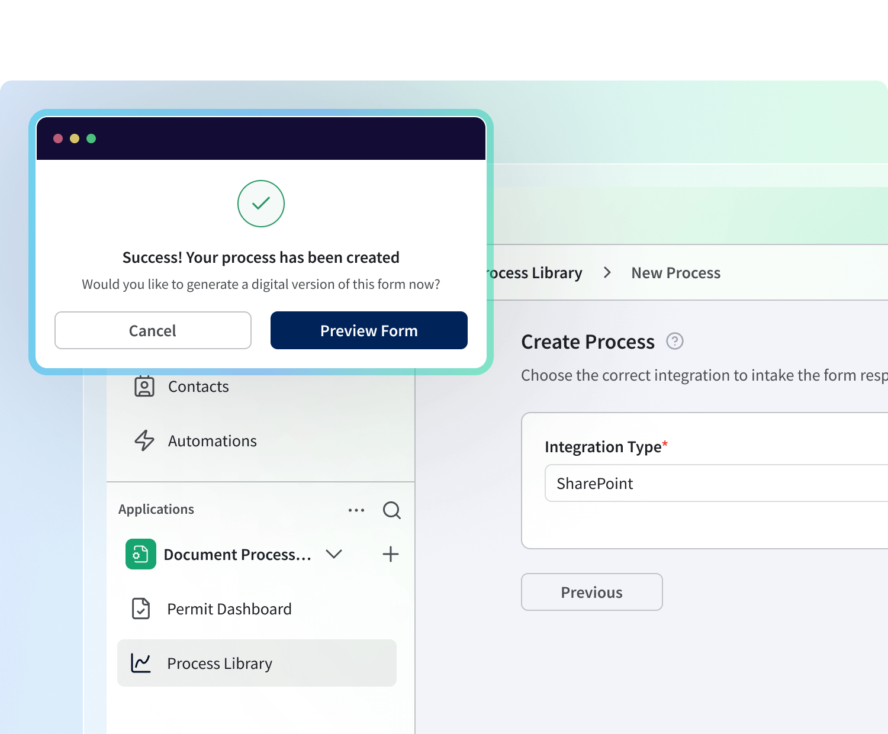The height and width of the screenshot is (734, 888).
Task: Click the green Document Processing app icon
Action: coord(141,554)
